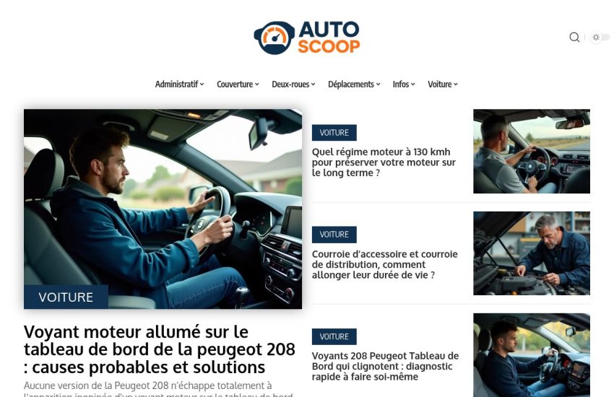Screen dimensions: 614x397
Task: Open the Voiture menu in navigation
Action: coord(443,84)
